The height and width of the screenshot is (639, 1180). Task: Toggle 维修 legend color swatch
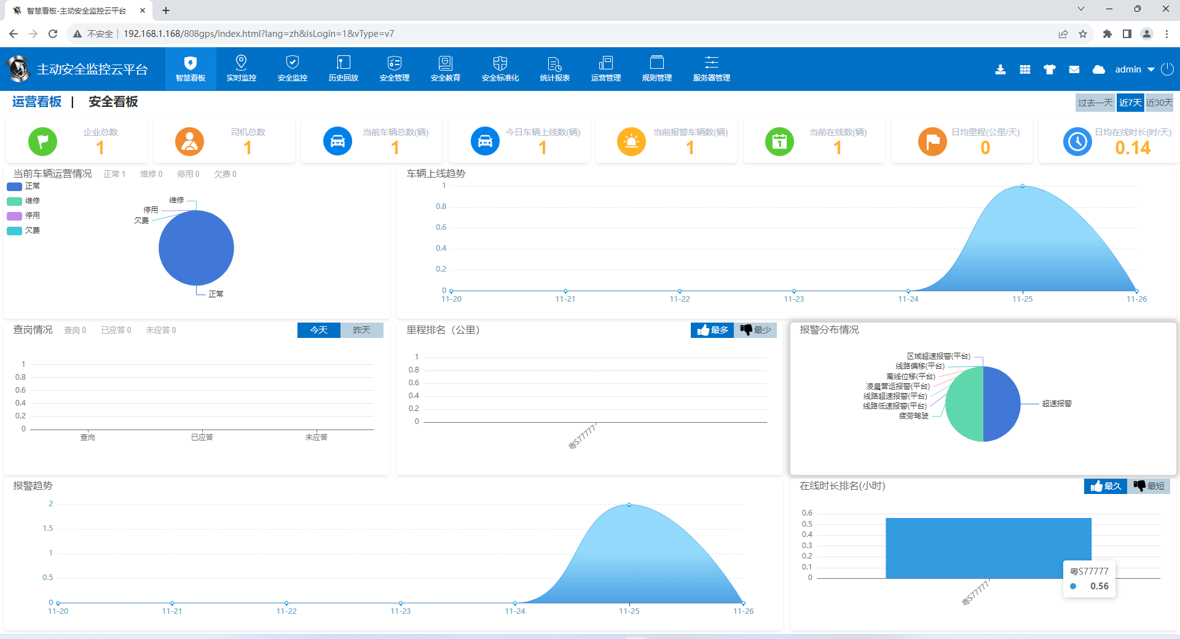[14, 201]
